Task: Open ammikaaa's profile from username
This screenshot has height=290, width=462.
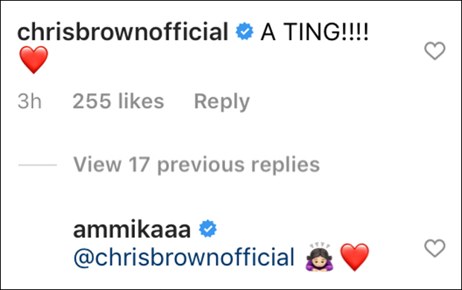Action: [x=132, y=230]
